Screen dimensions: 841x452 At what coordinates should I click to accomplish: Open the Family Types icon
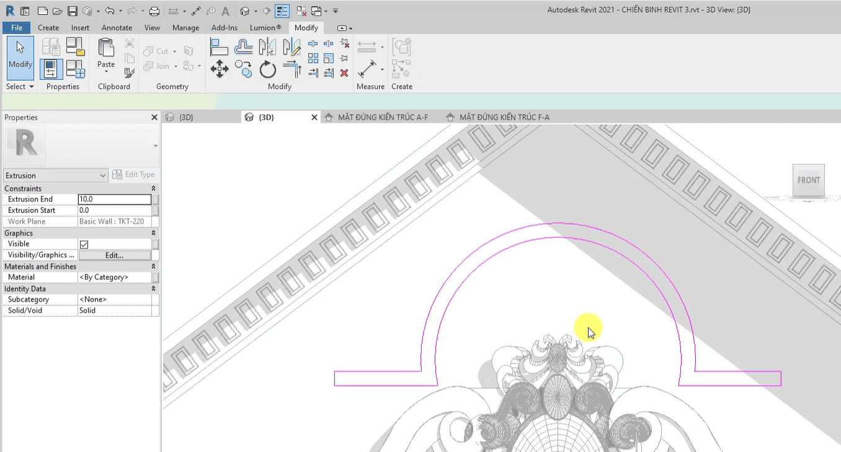pos(76,69)
